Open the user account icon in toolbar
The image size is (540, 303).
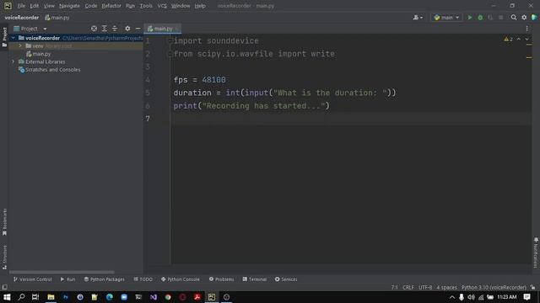[418, 18]
